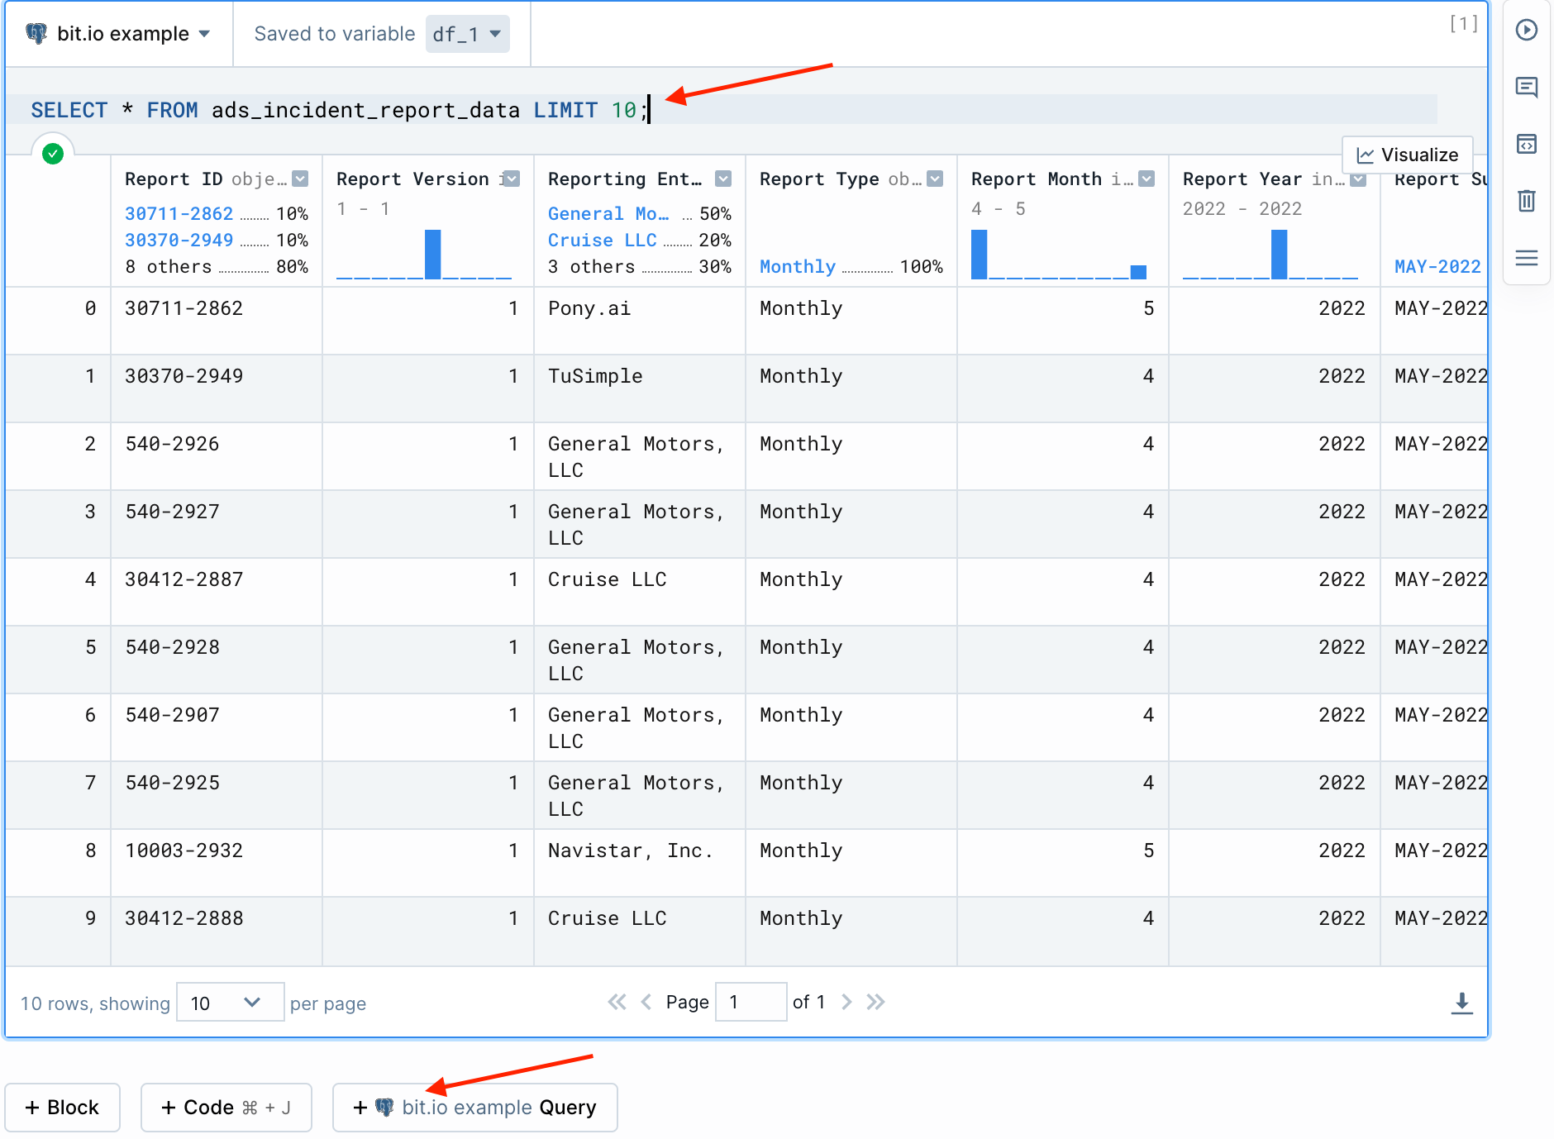The image size is (1554, 1139).
Task: Delete the cell with trash icon
Action: [x=1526, y=200]
